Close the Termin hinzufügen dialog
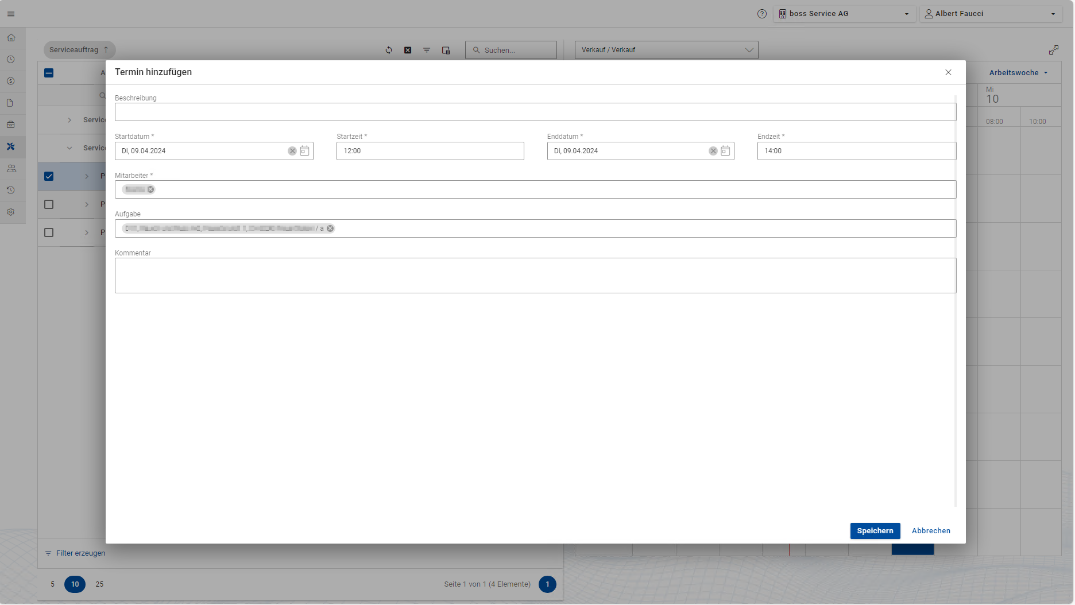This screenshot has width=1075, height=605. 948,72
